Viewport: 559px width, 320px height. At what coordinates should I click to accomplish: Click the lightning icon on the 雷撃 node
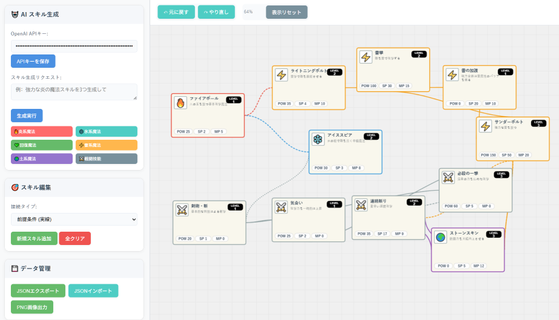pos(366,57)
